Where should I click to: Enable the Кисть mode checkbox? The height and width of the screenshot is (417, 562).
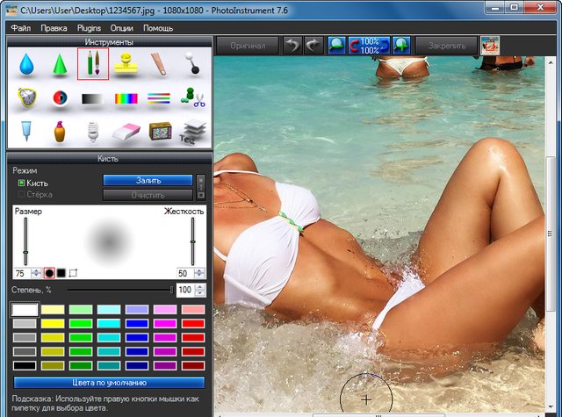tap(22, 183)
